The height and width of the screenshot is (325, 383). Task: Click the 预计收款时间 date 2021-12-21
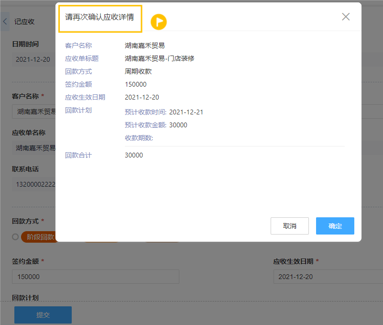(186, 112)
